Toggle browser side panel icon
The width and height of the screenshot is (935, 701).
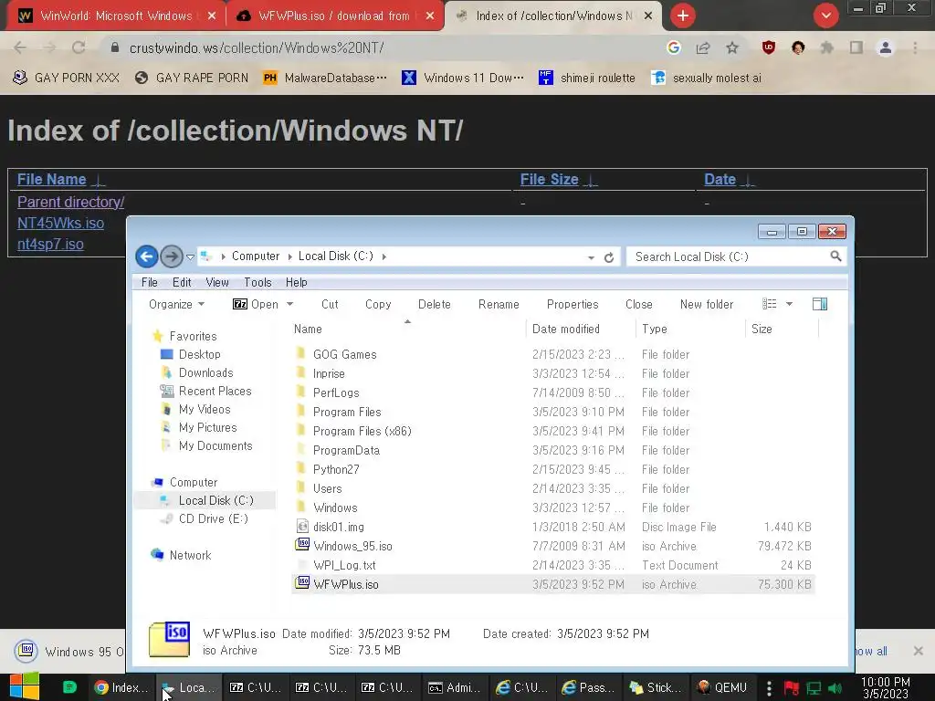856,47
